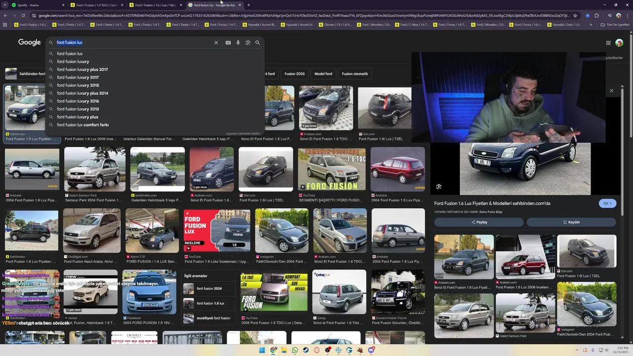Start voice search with the microphone icon
Screen dimensions: 633x356
(x=238, y=43)
